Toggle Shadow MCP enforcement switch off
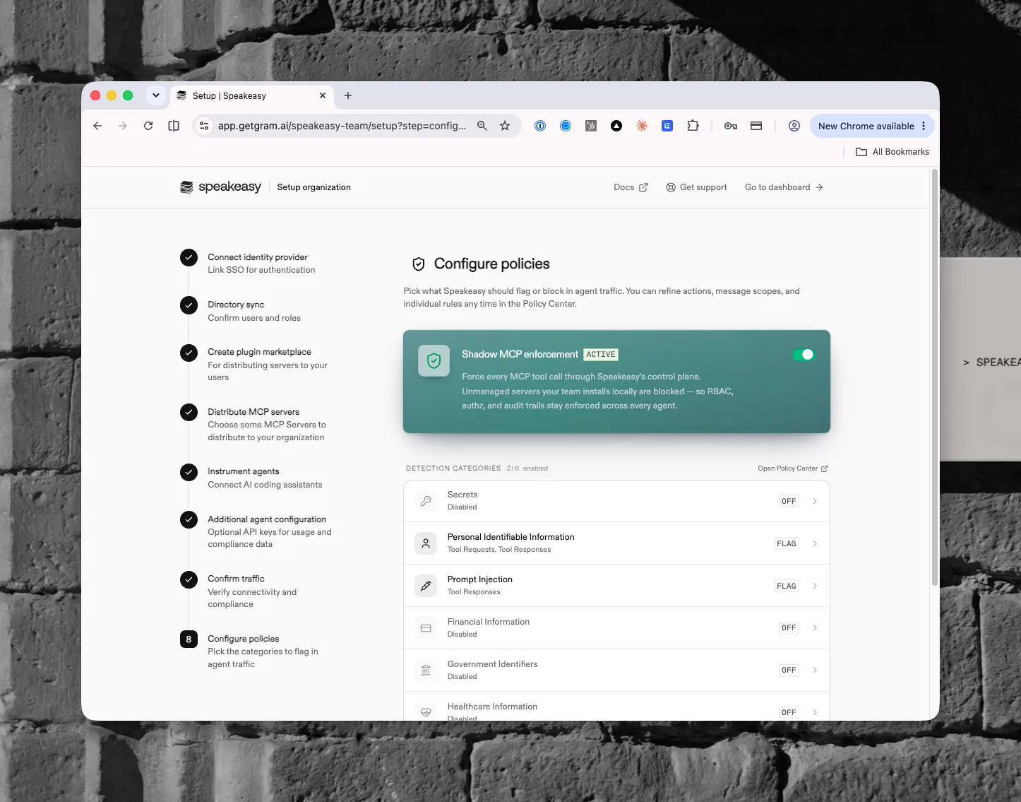Screen dimensions: 1021x802 point(804,355)
